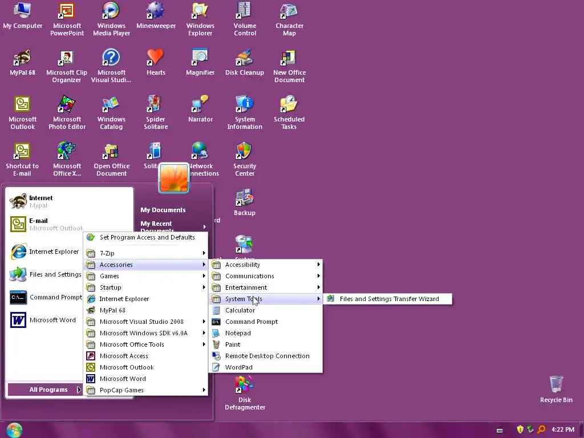This screenshot has height=438, width=584.
Task: Open the Open Office Document shortcut
Action: (x=111, y=159)
